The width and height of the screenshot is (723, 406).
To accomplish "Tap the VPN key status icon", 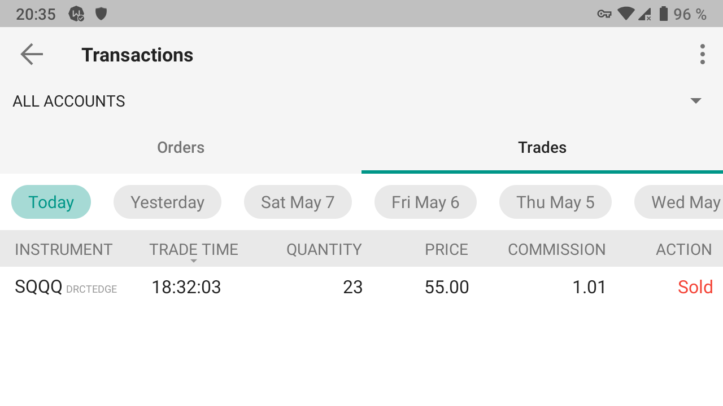I will [604, 14].
